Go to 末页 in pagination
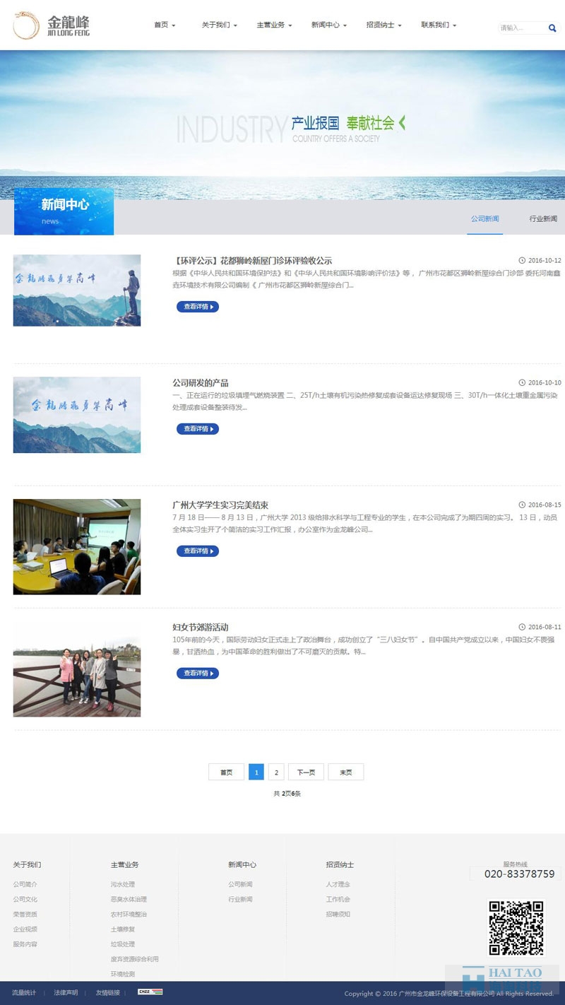The width and height of the screenshot is (565, 1005). 346,772
